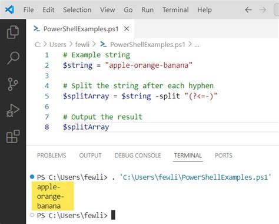Screen dimensions: 279x224
Task: Click $splitArray on line 8
Action: point(86,127)
